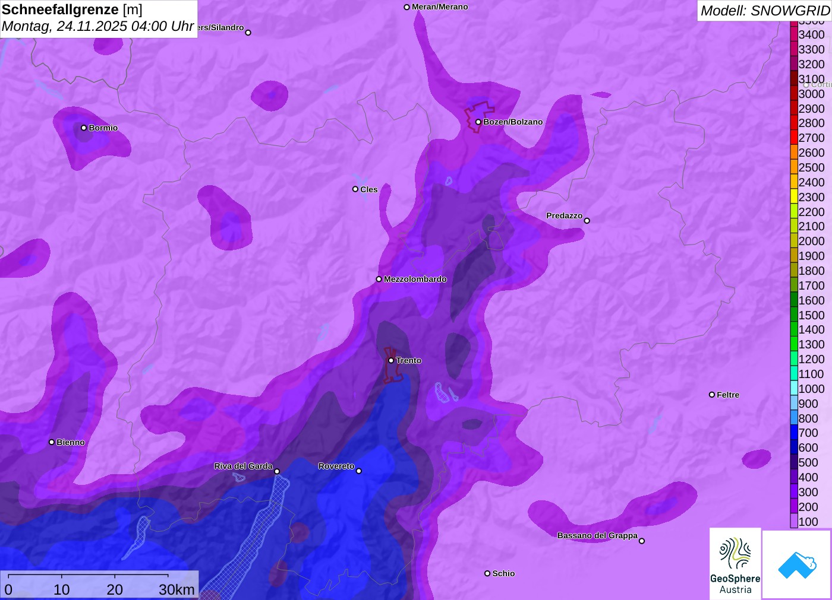Click legend value '1800'
The width and height of the screenshot is (832, 600).
point(811,271)
